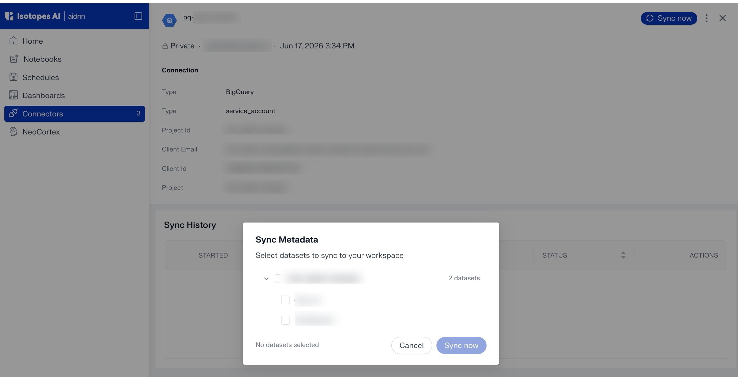Image resolution: width=738 pixels, height=377 pixels.
Task: Click the Schedules calendar icon
Action: click(x=13, y=77)
